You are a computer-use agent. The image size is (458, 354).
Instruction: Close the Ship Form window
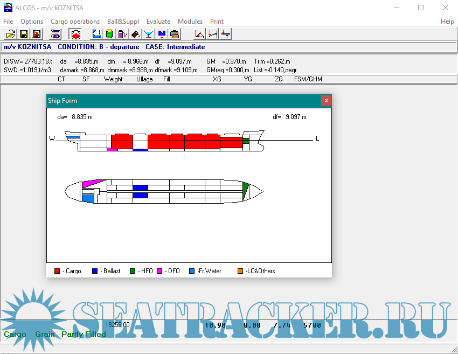325,101
